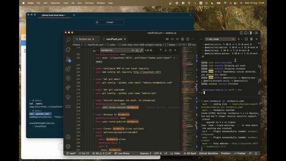Screen dimensions: 286x161
Task: Create a new terminal with plus icon
Action: [239, 39]
